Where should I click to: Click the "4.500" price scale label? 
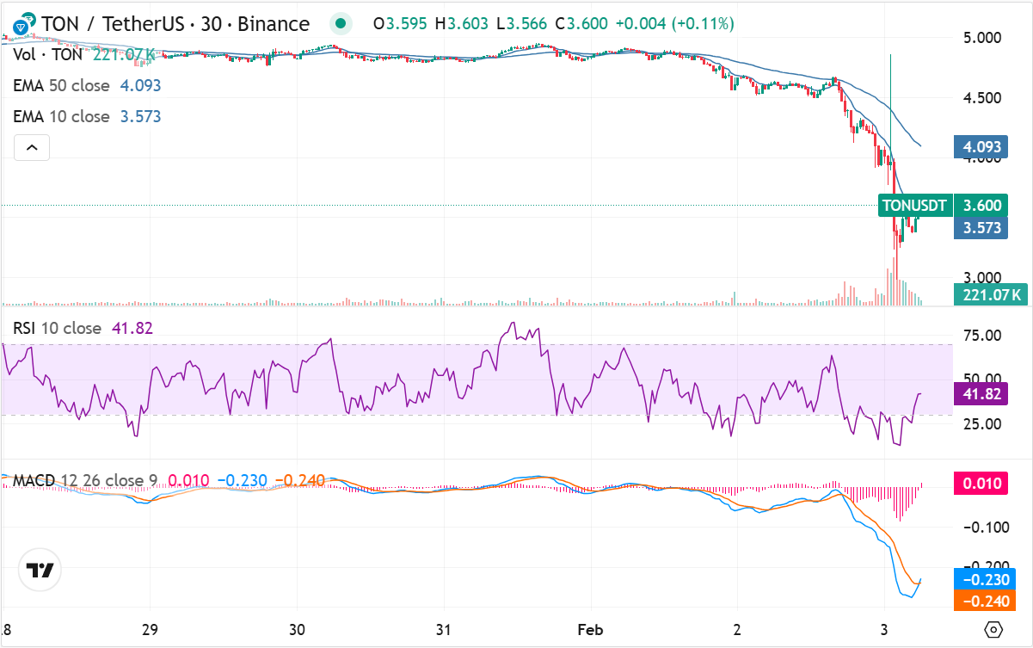(983, 98)
